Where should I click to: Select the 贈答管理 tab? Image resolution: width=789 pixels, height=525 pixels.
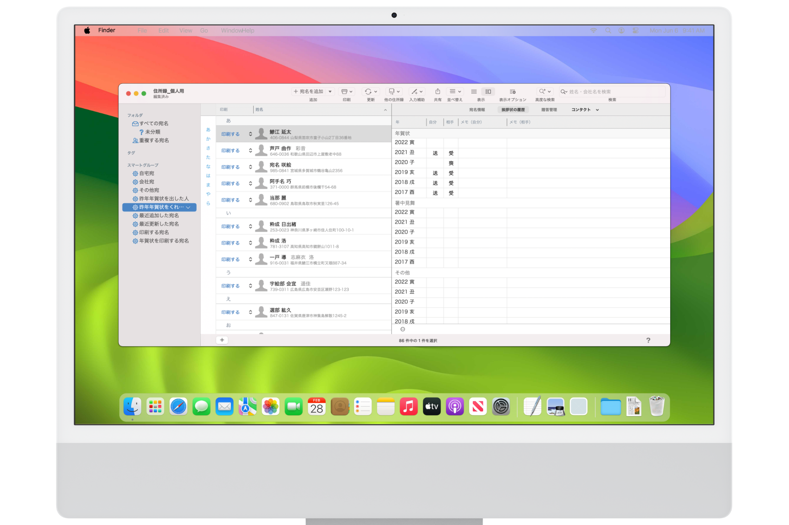click(549, 110)
